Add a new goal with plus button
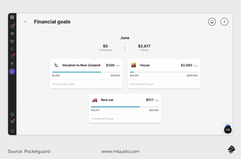Image resolution: width=241 pixels, height=159 pixels. pyautogui.click(x=224, y=22)
